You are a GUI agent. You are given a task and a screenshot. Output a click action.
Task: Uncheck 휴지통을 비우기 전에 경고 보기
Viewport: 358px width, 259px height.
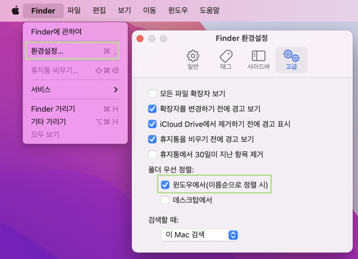(152, 139)
